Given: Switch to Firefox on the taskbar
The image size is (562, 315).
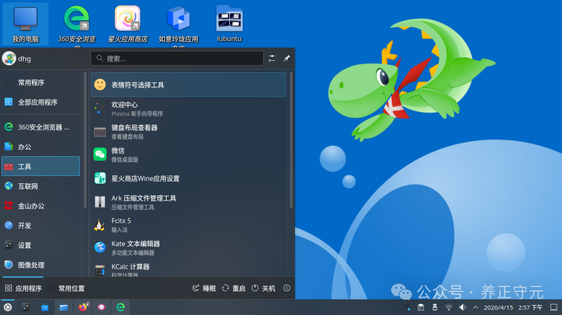Looking at the screenshot, I should pos(83,307).
